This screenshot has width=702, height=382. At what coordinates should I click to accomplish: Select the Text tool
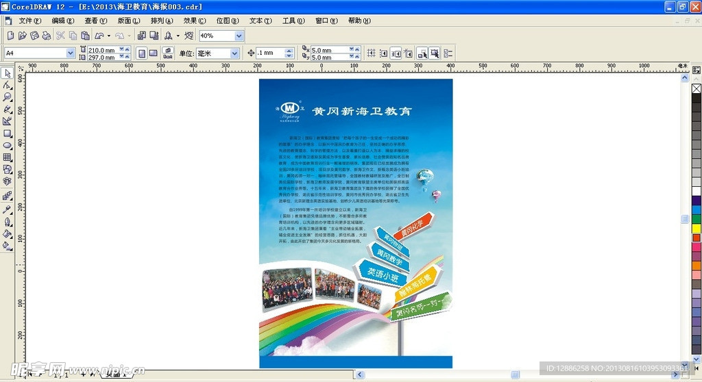pos(7,181)
